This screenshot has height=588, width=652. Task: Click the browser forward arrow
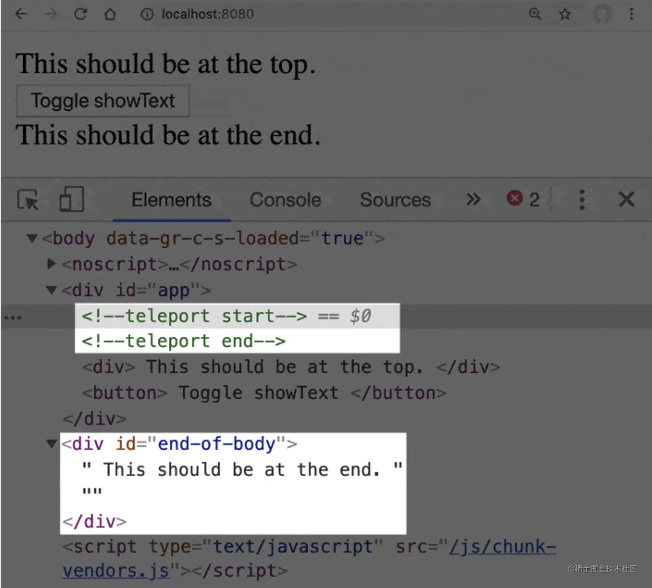click(x=51, y=14)
